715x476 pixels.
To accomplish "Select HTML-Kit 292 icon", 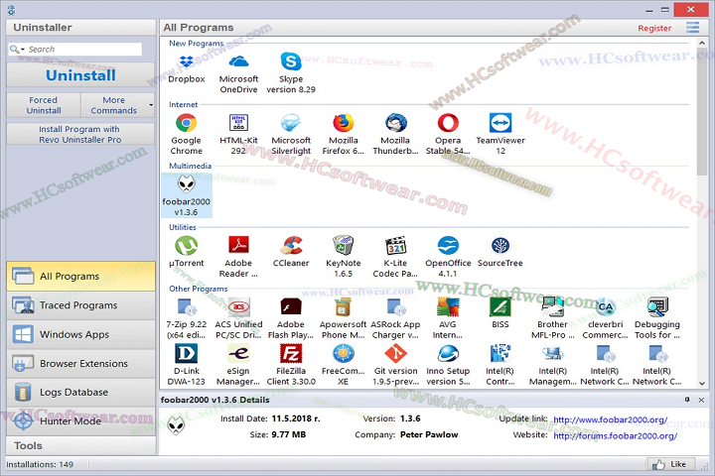I will click(x=238, y=123).
